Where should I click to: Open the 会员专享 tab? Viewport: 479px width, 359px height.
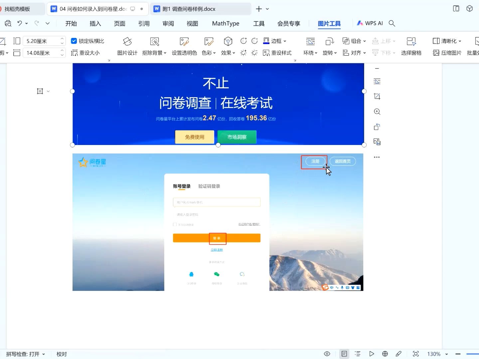point(289,23)
